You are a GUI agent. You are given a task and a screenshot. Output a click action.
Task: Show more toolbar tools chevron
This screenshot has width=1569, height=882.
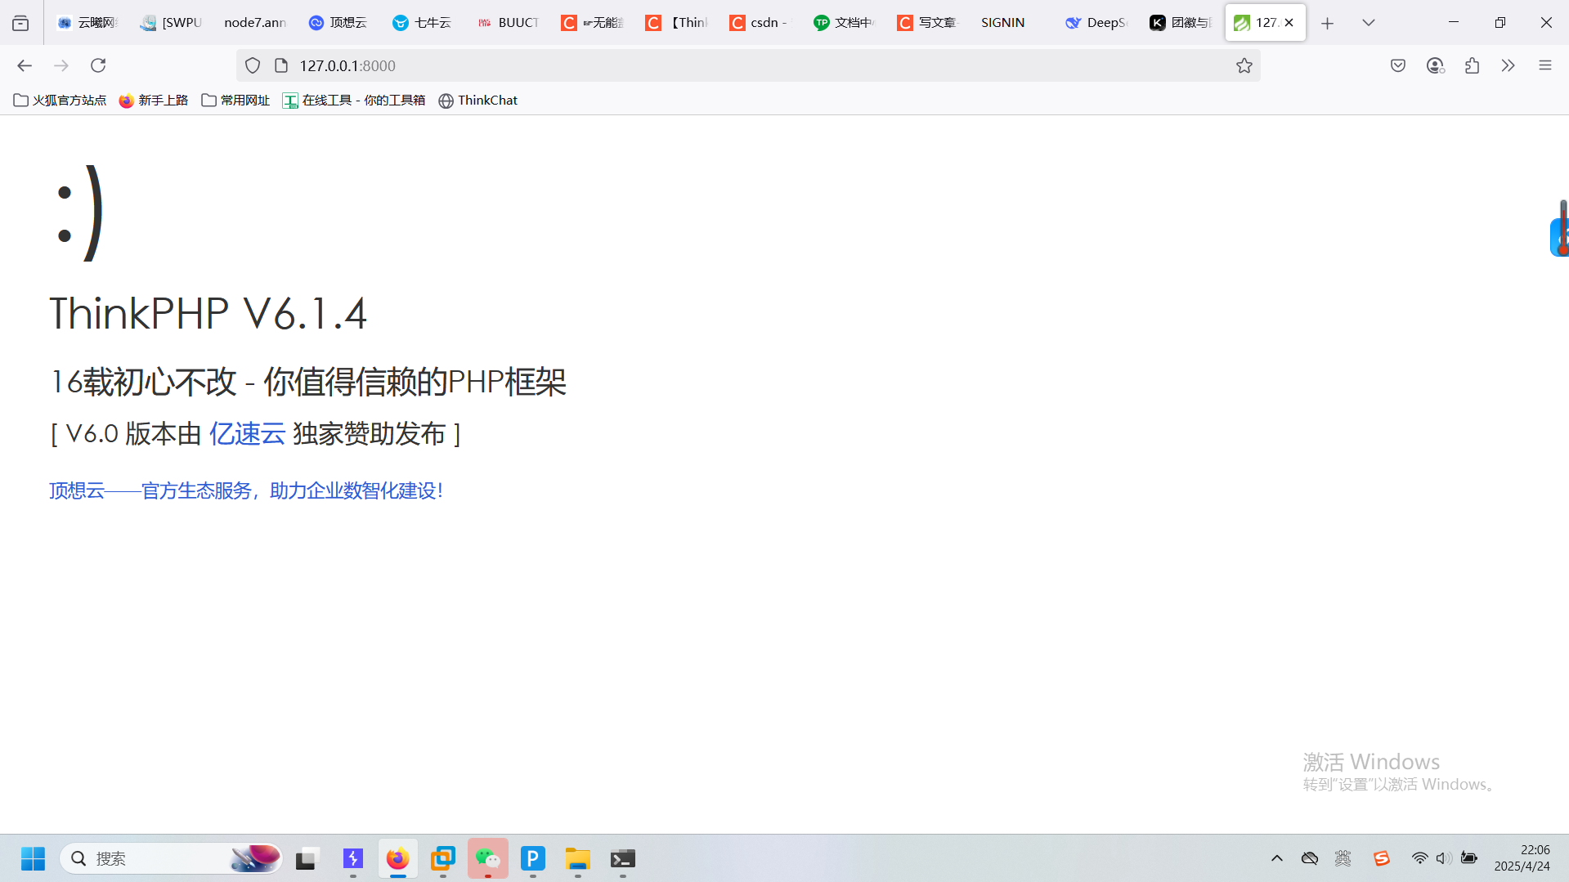[x=1508, y=65]
